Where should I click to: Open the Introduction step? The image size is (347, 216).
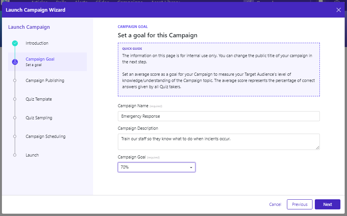(37, 43)
